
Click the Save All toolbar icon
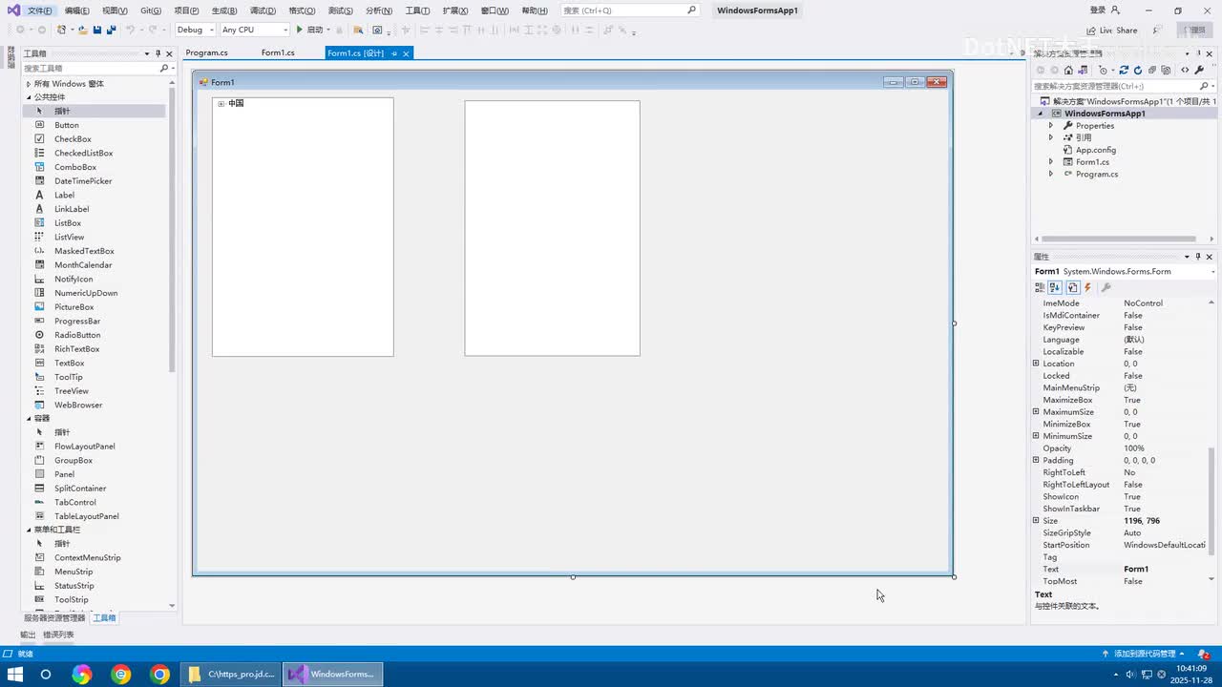point(112,30)
